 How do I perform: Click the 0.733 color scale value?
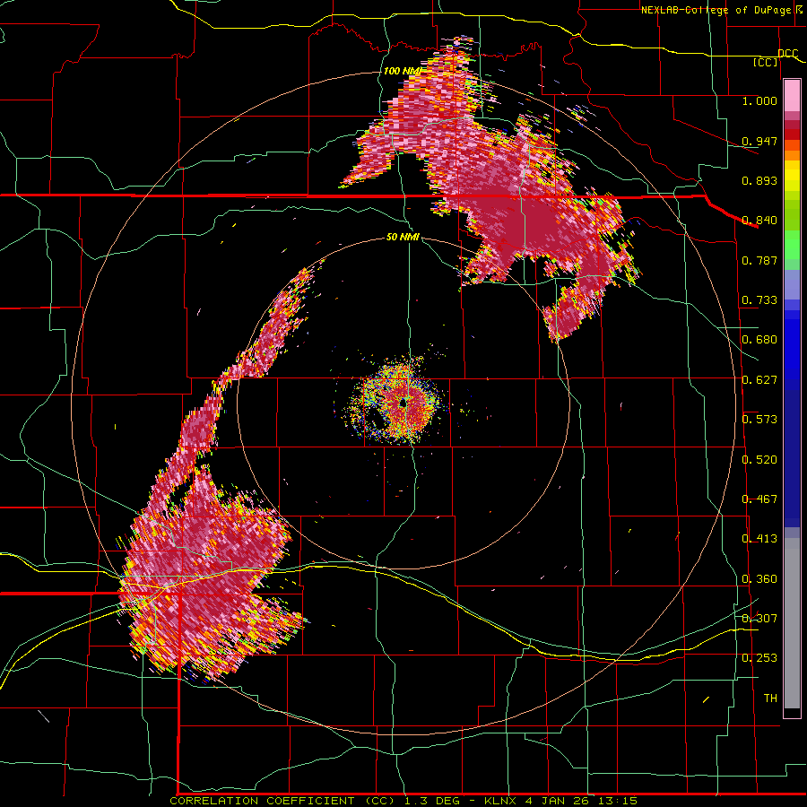[759, 300]
